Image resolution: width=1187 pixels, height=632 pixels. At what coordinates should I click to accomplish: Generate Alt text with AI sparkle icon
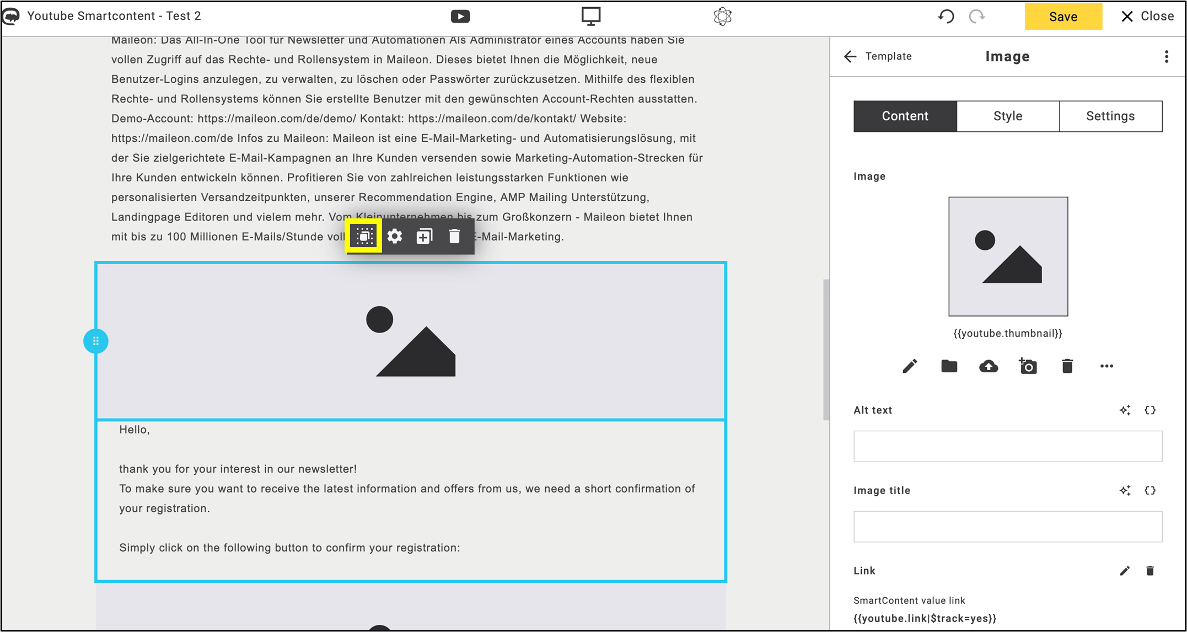(1125, 410)
